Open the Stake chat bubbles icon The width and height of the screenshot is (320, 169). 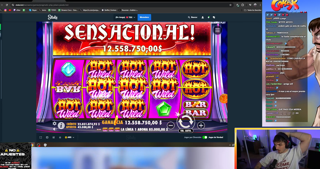tap(214, 17)
